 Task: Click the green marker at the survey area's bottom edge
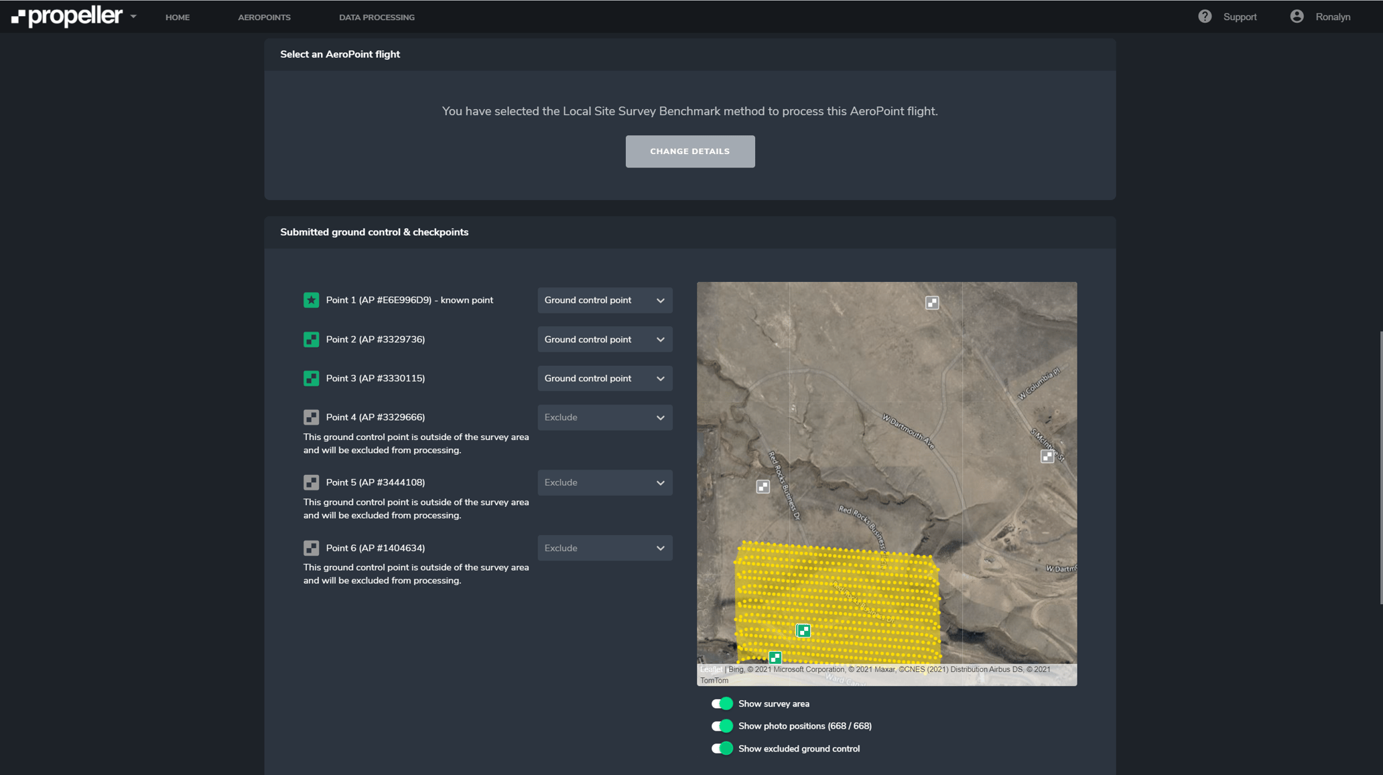coord(775,657)
